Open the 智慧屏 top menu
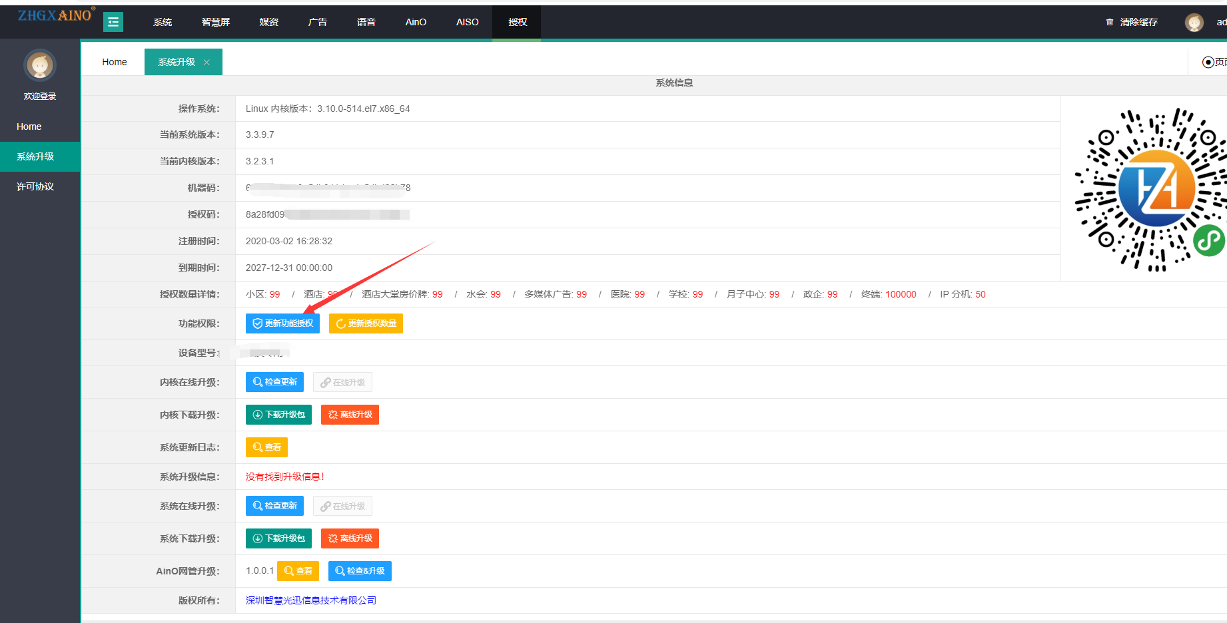 tap(216, 23)
